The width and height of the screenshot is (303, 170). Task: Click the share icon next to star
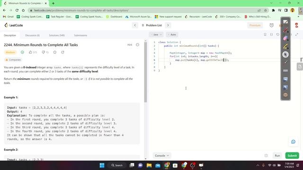(x=62, y=52)
